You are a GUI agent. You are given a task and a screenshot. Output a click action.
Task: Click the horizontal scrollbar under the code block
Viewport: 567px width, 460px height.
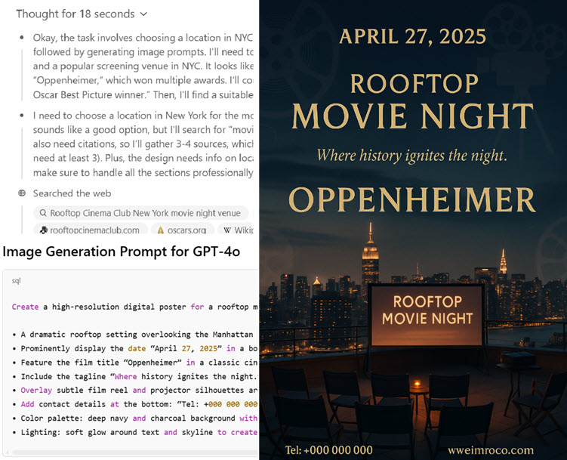coord(134,452)
